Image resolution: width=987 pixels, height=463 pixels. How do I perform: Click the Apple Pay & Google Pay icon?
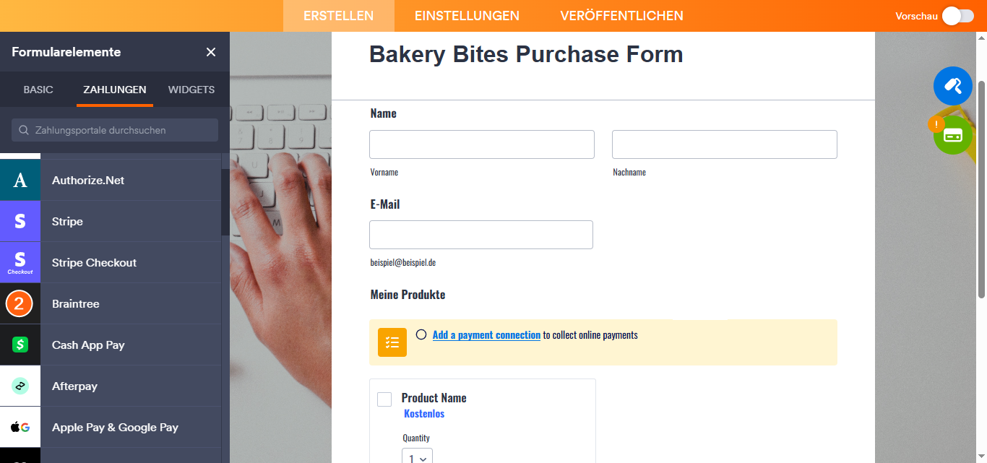[x=20, y=428]
